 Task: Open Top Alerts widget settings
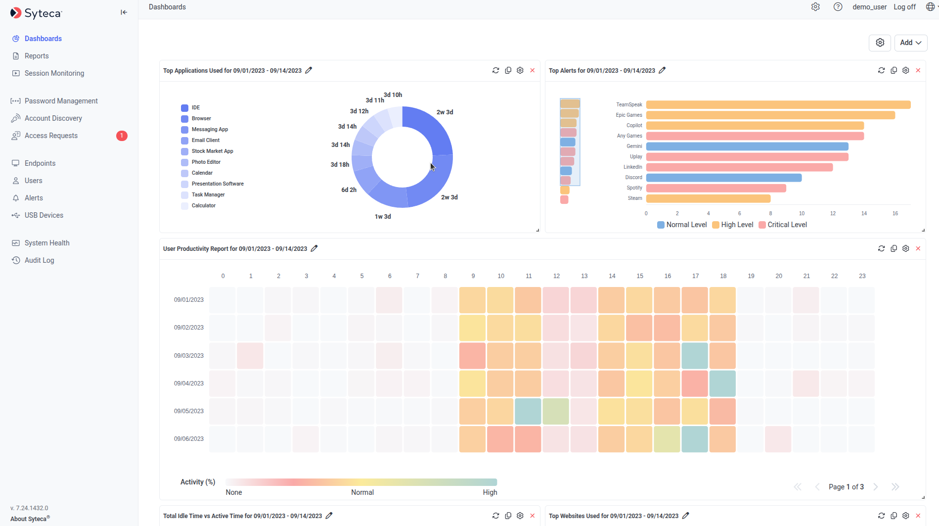coord(905,70)
